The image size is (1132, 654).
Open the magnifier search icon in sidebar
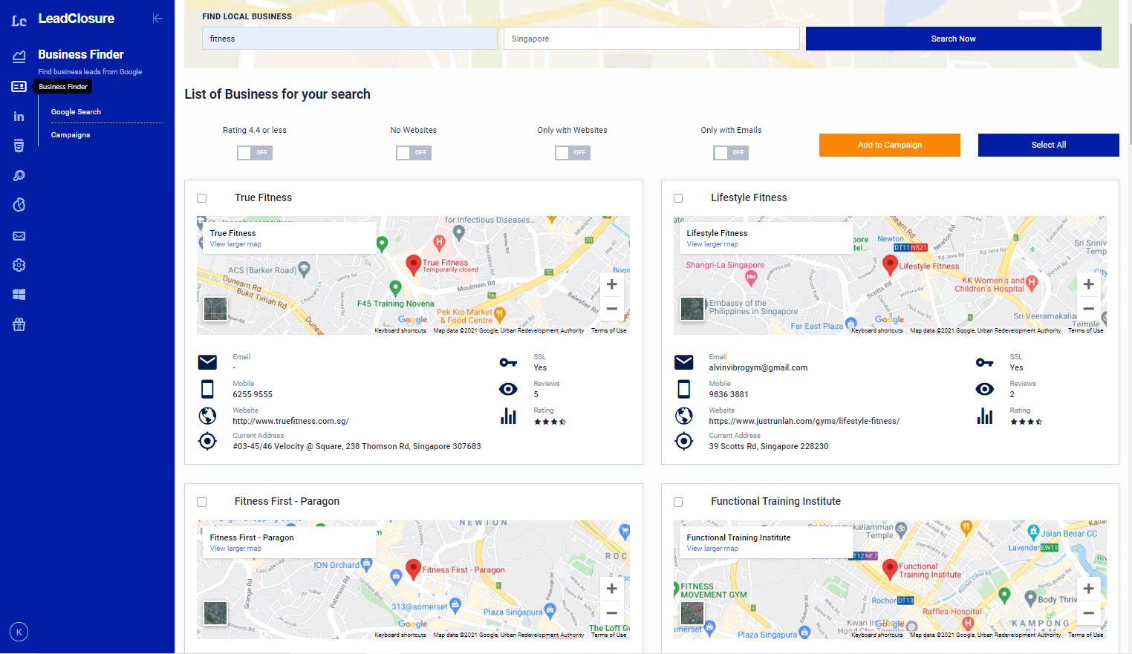(19, 176)
